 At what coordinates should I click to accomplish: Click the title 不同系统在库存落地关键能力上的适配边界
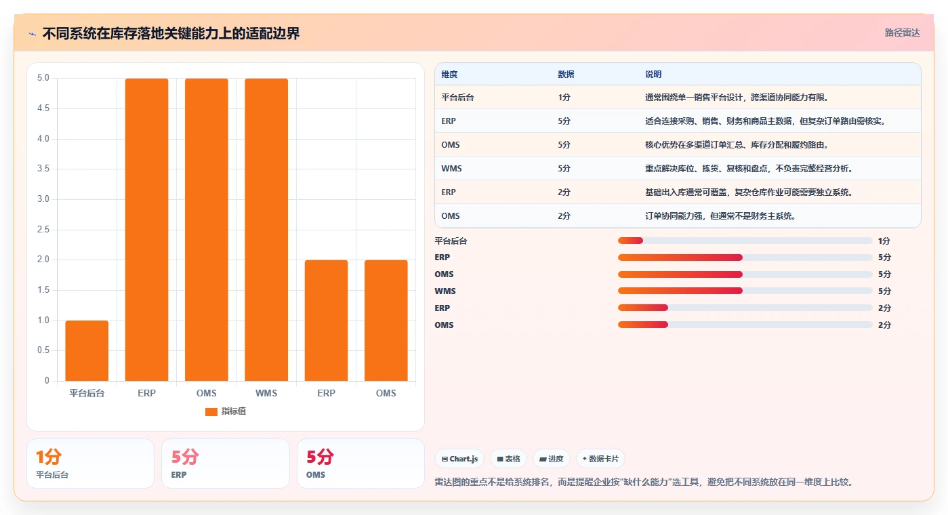[171, 34]
